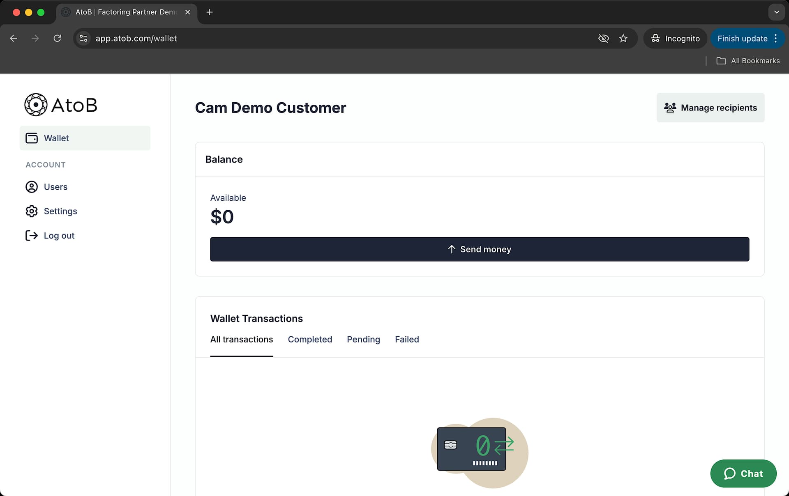Open the green Chat widget
789x496 pixels.
tap(743, 473)
